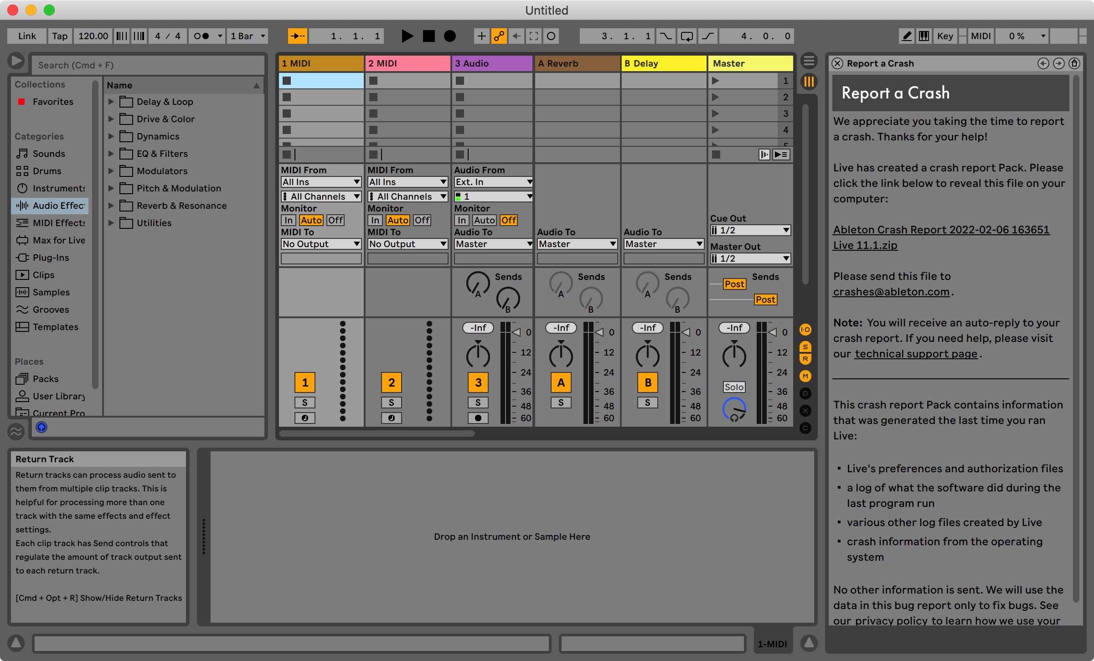Click the Tap tempo button
Image resolution: width=1094 pixels, height=661 pixels.
[60, 36]
